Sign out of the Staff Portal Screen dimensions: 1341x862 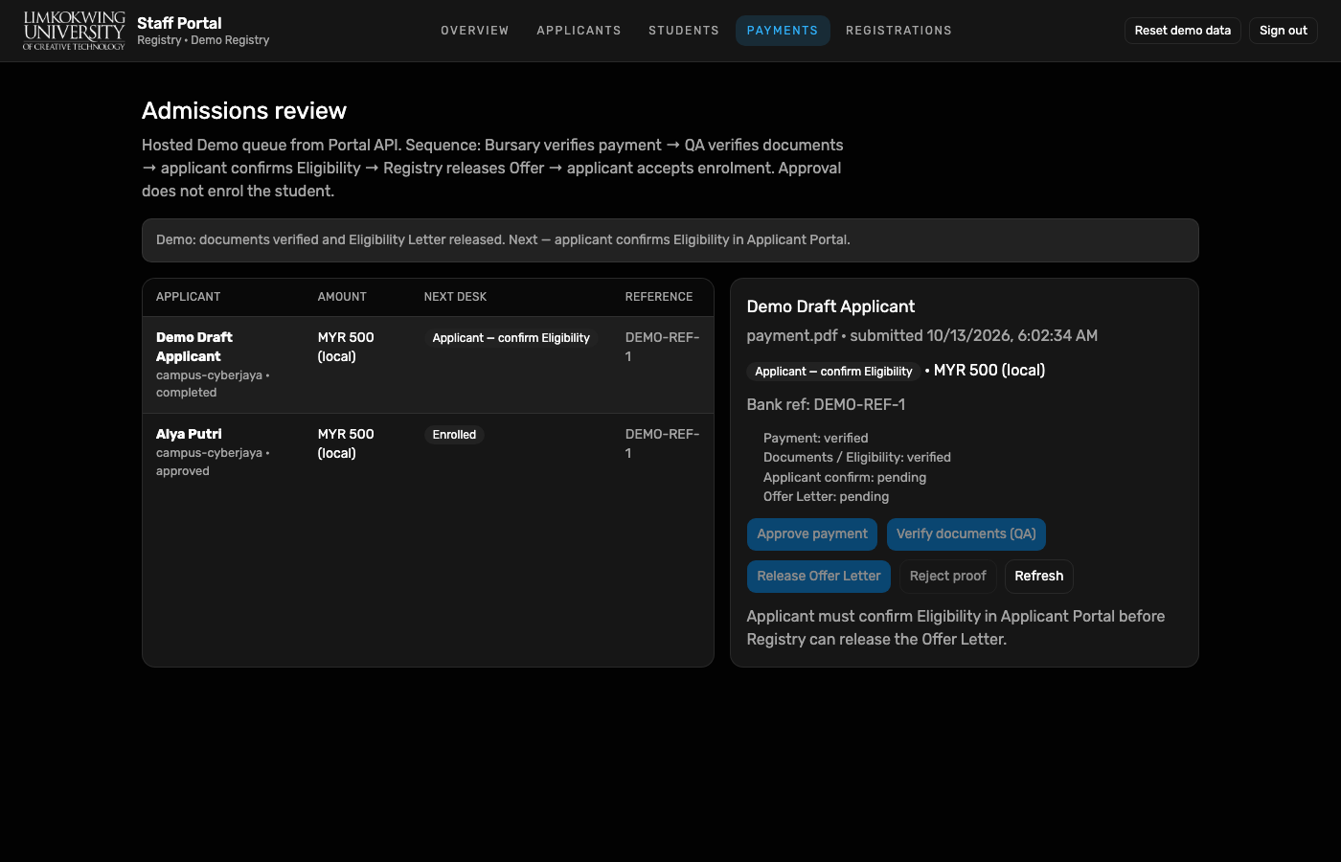click(1284, 31)
